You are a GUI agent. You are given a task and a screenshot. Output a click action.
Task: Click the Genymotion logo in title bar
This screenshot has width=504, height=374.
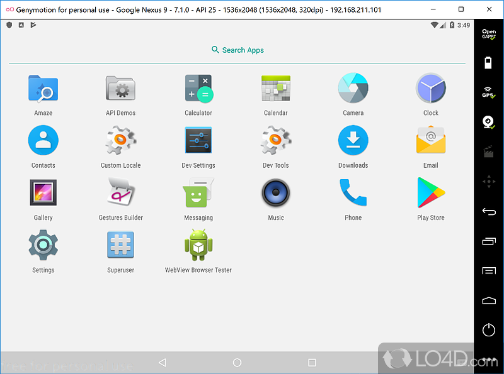tap(10, 9)
